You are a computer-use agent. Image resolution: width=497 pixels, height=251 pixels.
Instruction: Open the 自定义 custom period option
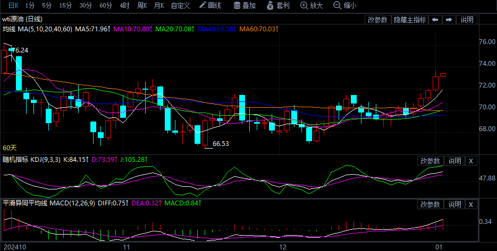point(180,5)
